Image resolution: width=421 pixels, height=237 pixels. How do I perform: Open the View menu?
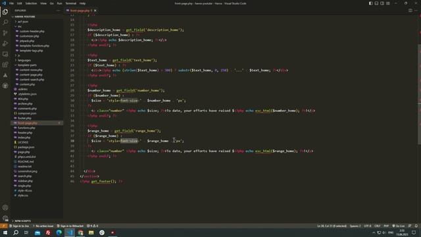click(43, 3)
